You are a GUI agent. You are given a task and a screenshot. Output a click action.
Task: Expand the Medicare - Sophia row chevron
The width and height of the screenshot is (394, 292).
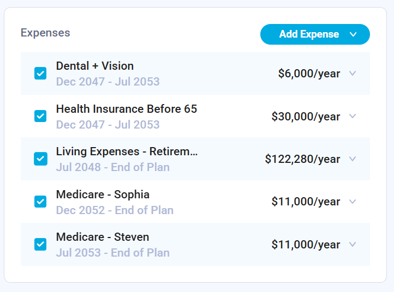(353, 202)
